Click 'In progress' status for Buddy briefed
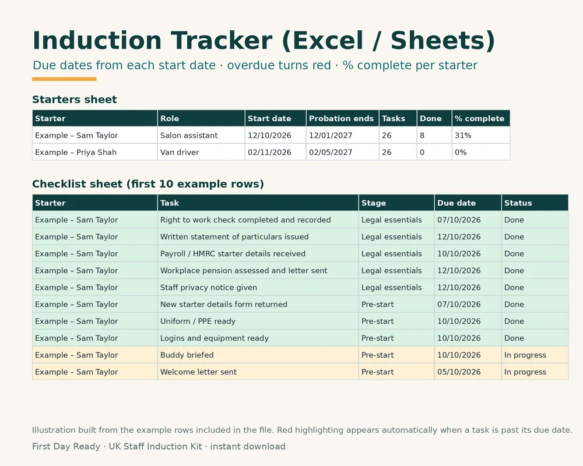583x466 pixels. [x=535, y=355]
